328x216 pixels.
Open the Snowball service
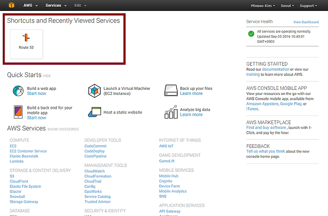pos(17,196)
